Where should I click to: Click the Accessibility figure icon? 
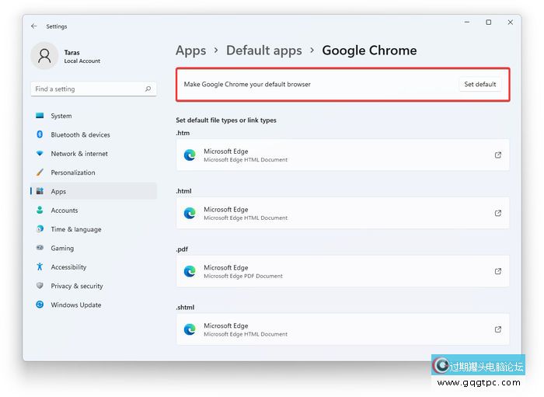click(x=40, y=266)
